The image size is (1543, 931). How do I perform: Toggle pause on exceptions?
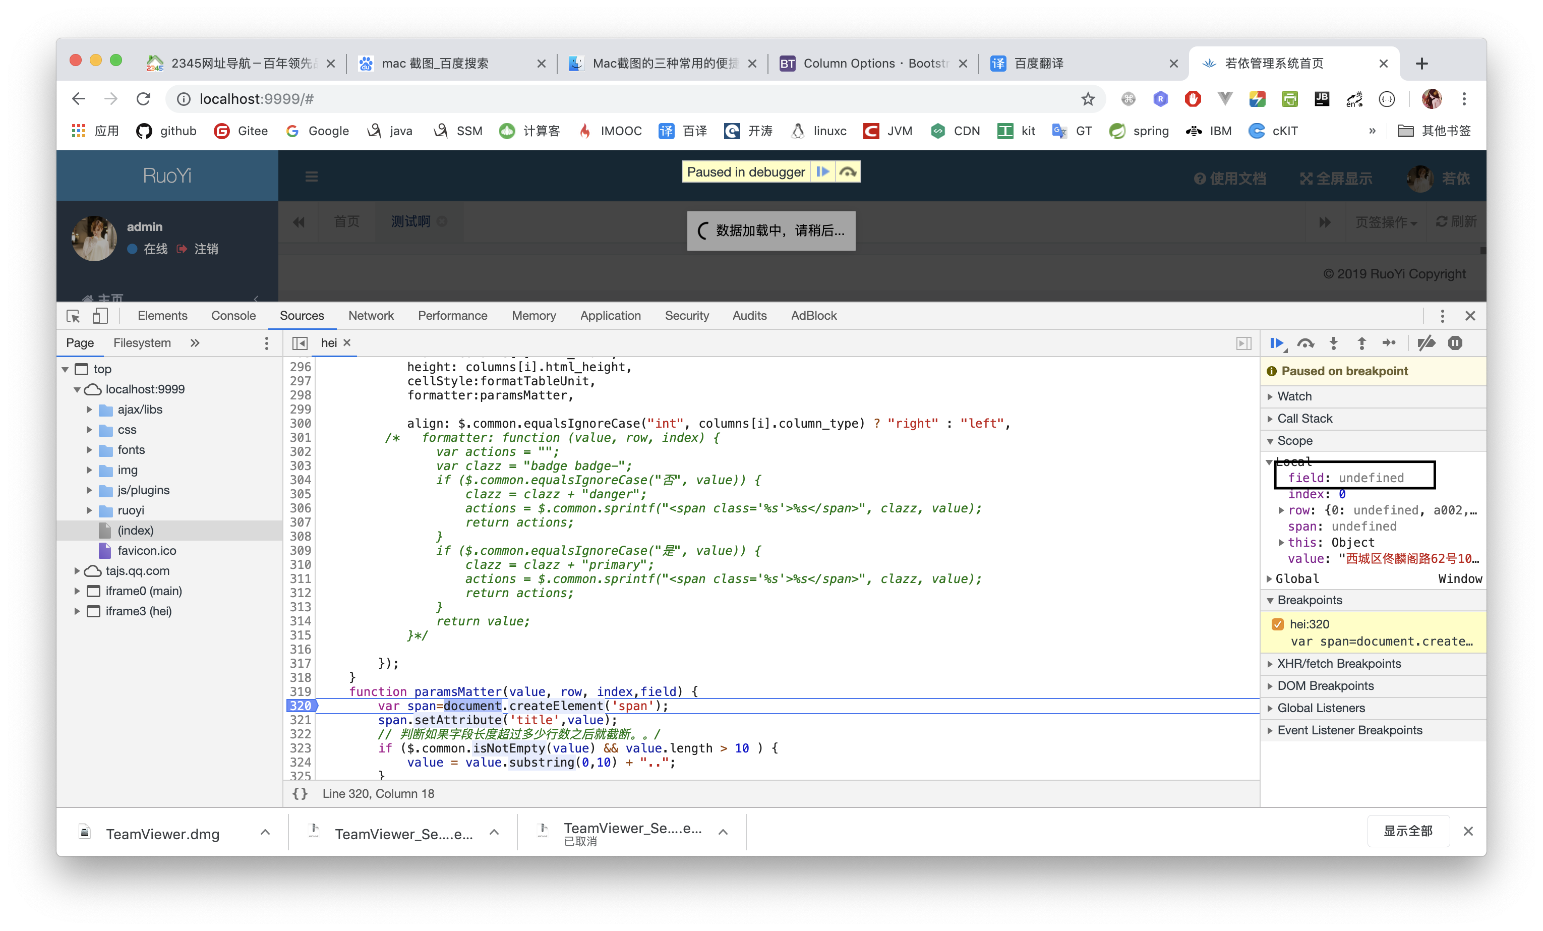1455,343
